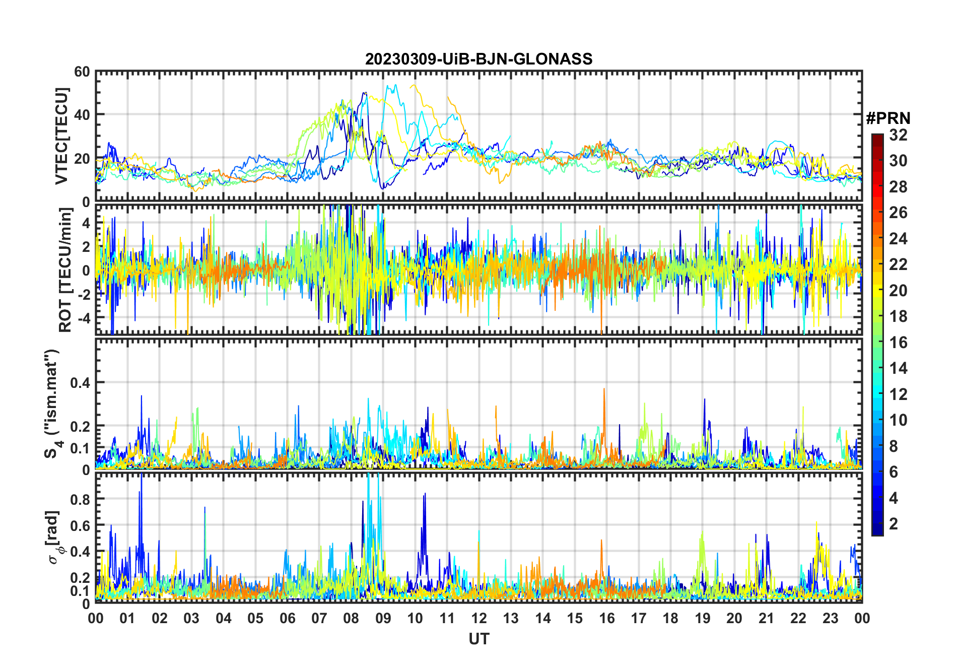This screenshot has width=958, height=670.
Task: Click the sigma-phi axis tick label "0.8"
Action: [80, 499]
